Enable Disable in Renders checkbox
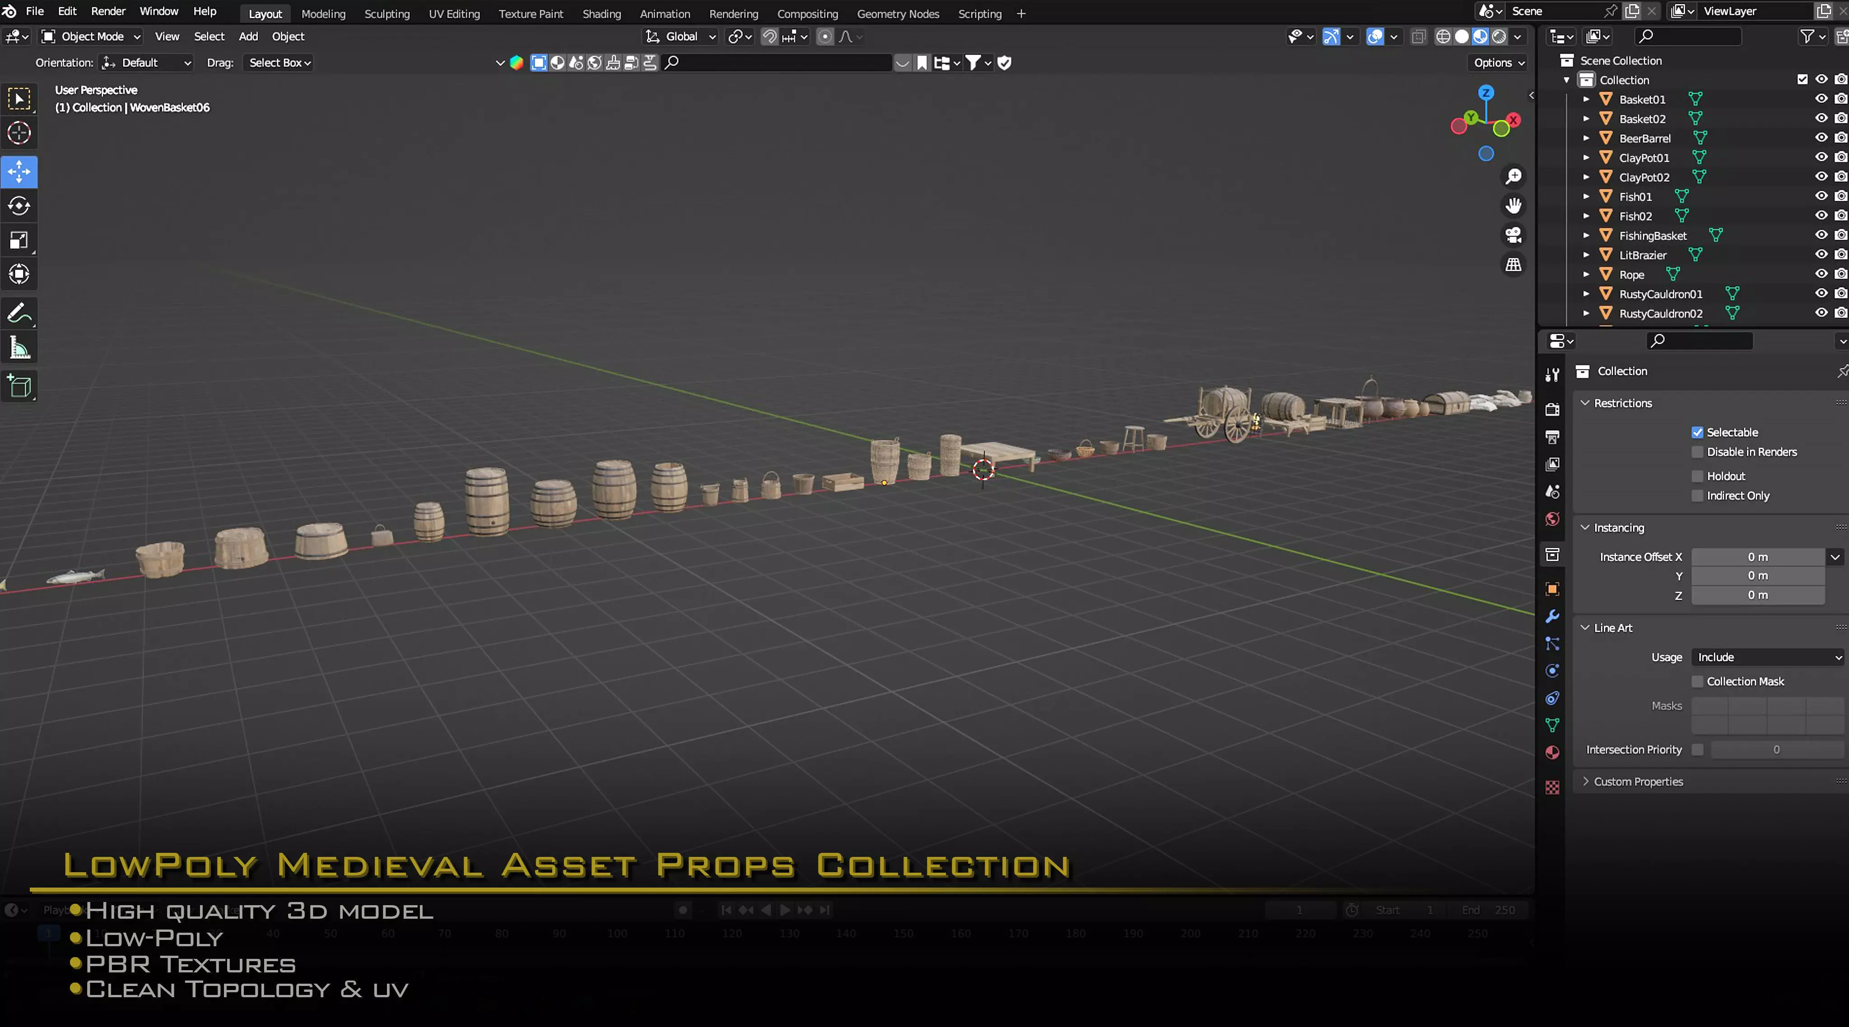This screenshot has width=1849, height=1027. [x=1697, y=452]
